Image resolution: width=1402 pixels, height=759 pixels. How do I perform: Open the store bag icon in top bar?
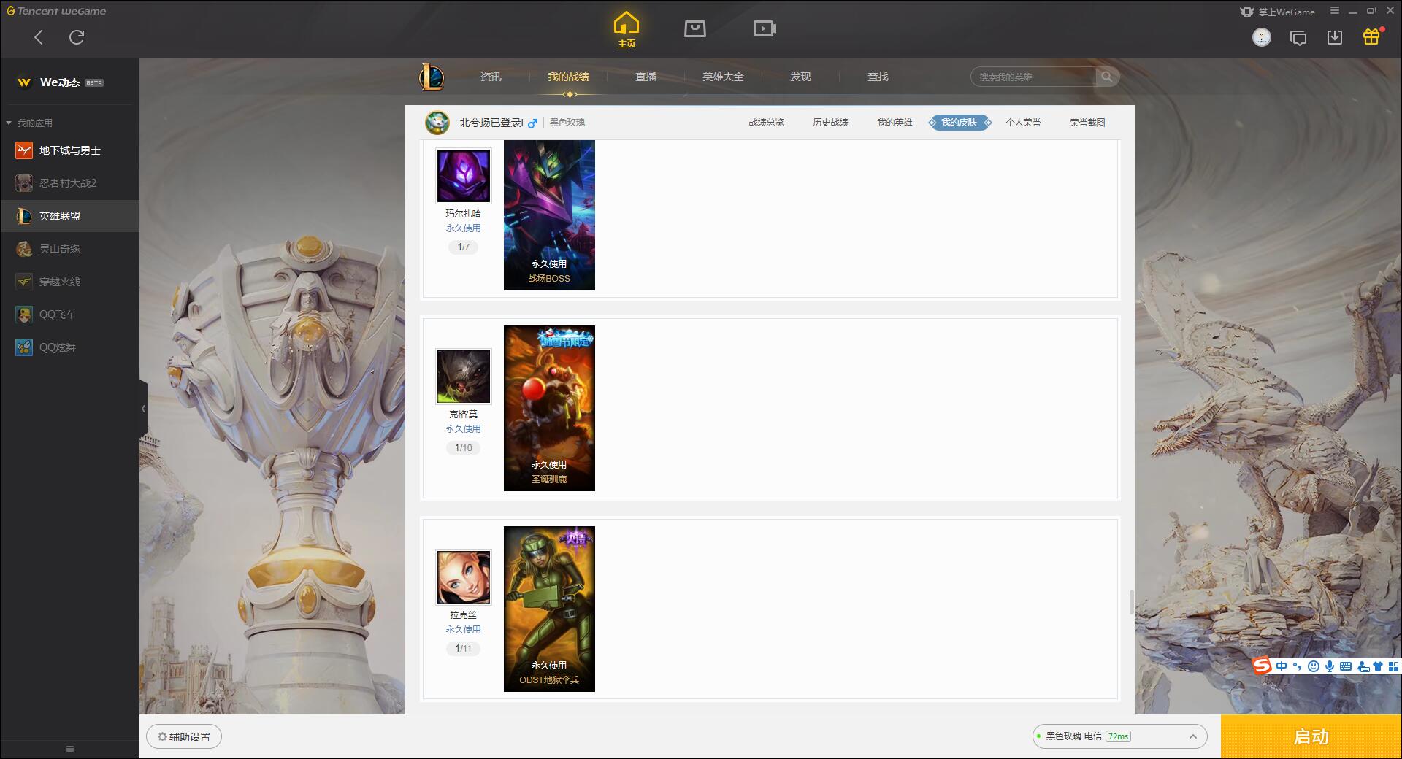695,28
